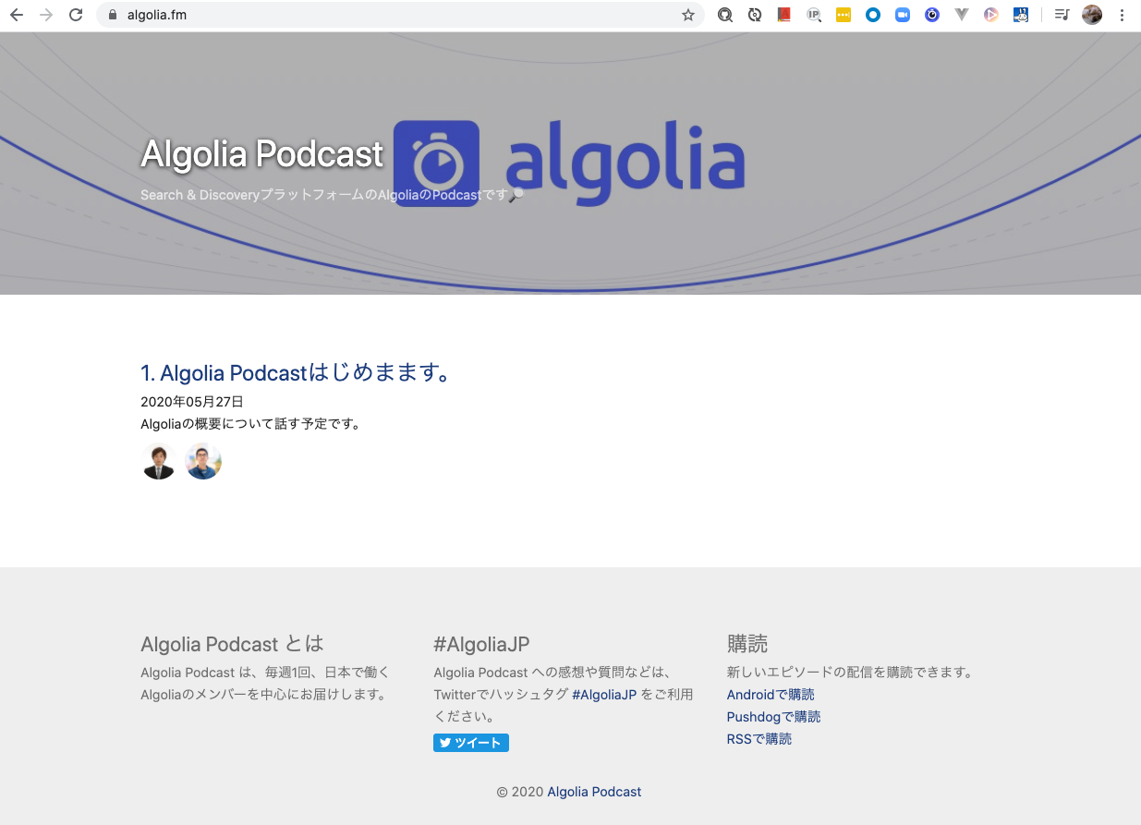The width and height of the screenshot is (1141, 825).
Task: Open the Zoom camera extension
Action: (x=903, y=15)
